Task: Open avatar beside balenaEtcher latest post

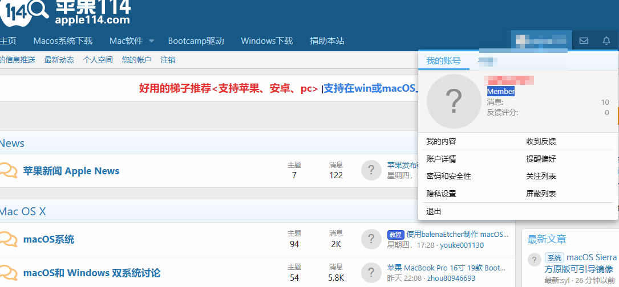Action: click(371, 239)
